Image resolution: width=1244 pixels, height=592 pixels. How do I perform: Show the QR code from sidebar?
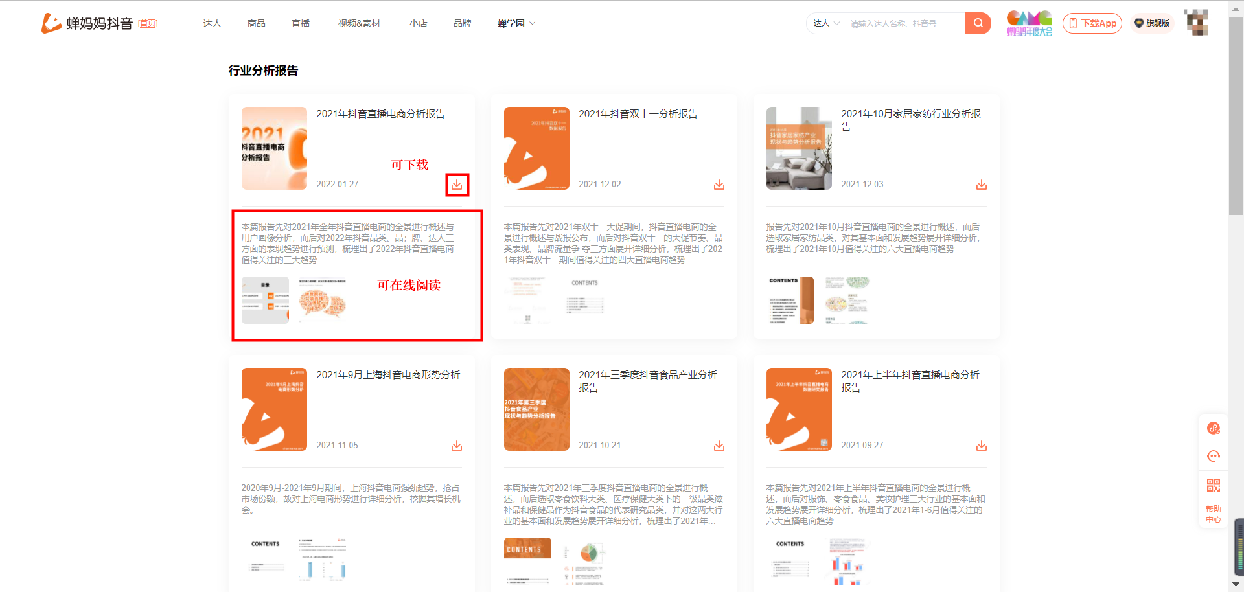point(1214,485)
